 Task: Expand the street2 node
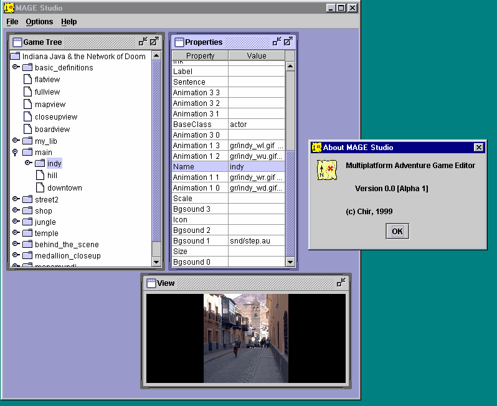[16, 199]
